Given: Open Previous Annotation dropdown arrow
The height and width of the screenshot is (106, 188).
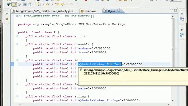Looking at the screenshot, I should [53, 4].
